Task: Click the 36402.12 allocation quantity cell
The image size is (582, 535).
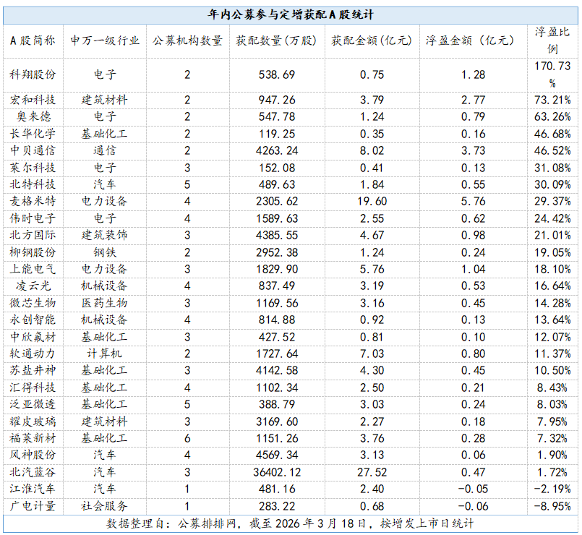Action: tap(276, 471)
